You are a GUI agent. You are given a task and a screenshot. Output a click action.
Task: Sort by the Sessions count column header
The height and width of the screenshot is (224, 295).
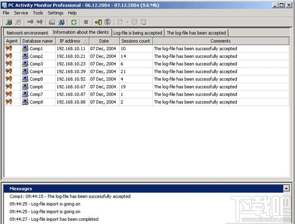click(x=136, y=41)
